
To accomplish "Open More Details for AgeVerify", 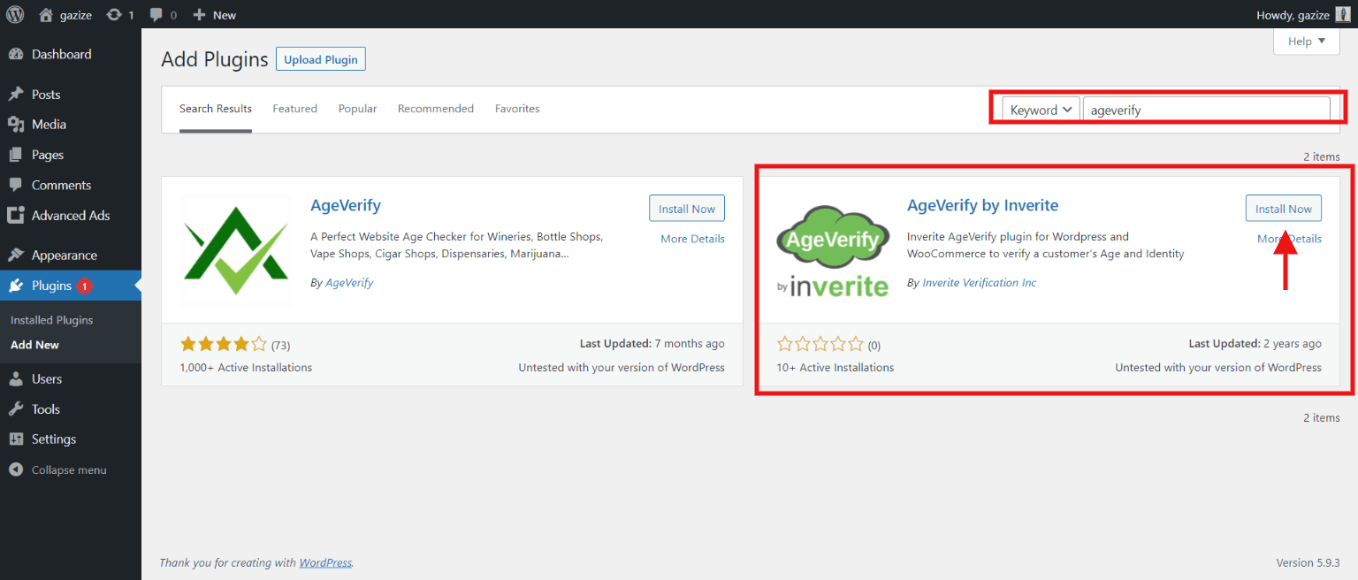I will (x=692, y=239).
